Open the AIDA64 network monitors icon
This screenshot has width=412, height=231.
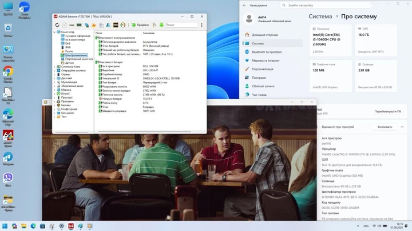[87, 25]
